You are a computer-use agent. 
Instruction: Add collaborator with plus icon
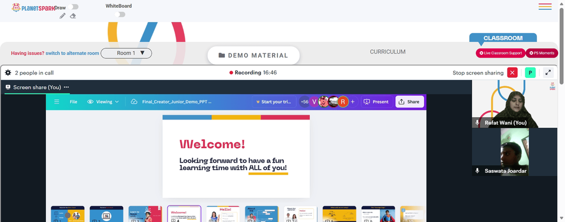click(353, 101)
